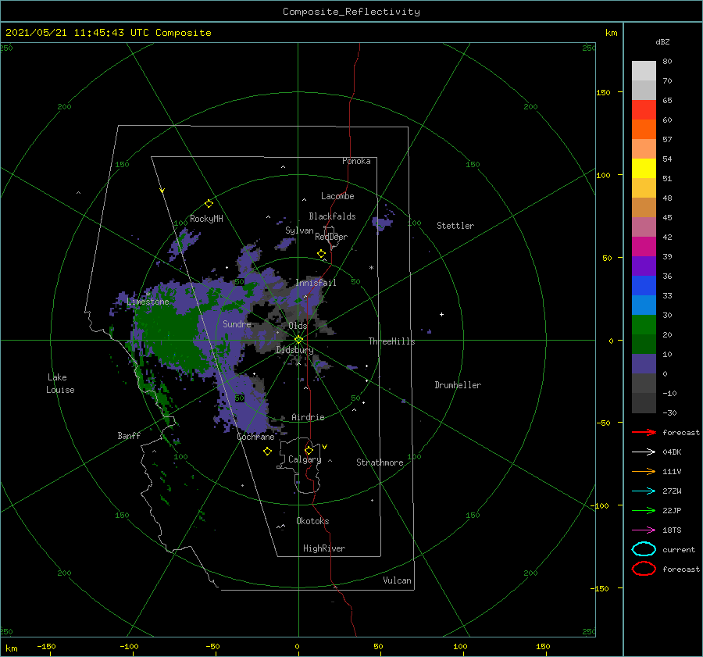Image resolution: width=703 pixels, height=657 pixels.
Task: Click the ThreeHills label
Action: click(392, 341)
